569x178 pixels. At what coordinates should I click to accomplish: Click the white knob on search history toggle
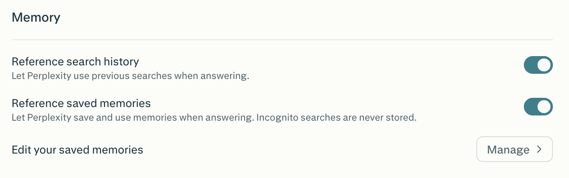[544, 65]
